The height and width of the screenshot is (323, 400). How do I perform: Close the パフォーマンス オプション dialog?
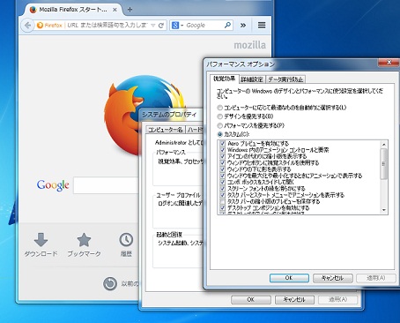click(x=389, y=63)
